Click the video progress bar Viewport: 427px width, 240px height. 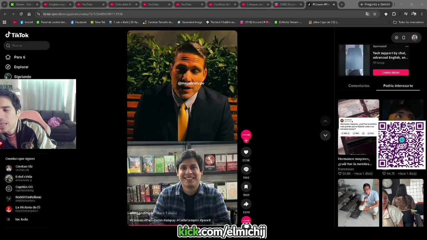click(182, 225)
